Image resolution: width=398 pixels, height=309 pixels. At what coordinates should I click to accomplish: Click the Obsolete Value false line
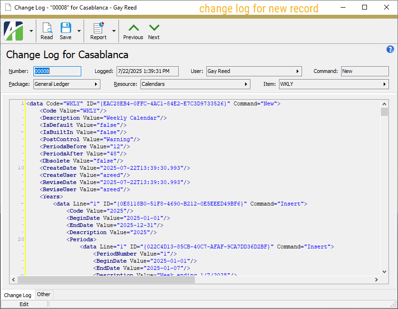[x=82, y=161]
